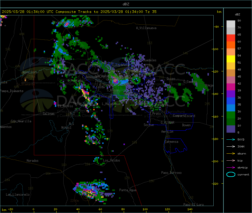Click the A_Villanueva map label
Screen dimensions: 252x213
(146, 28)
